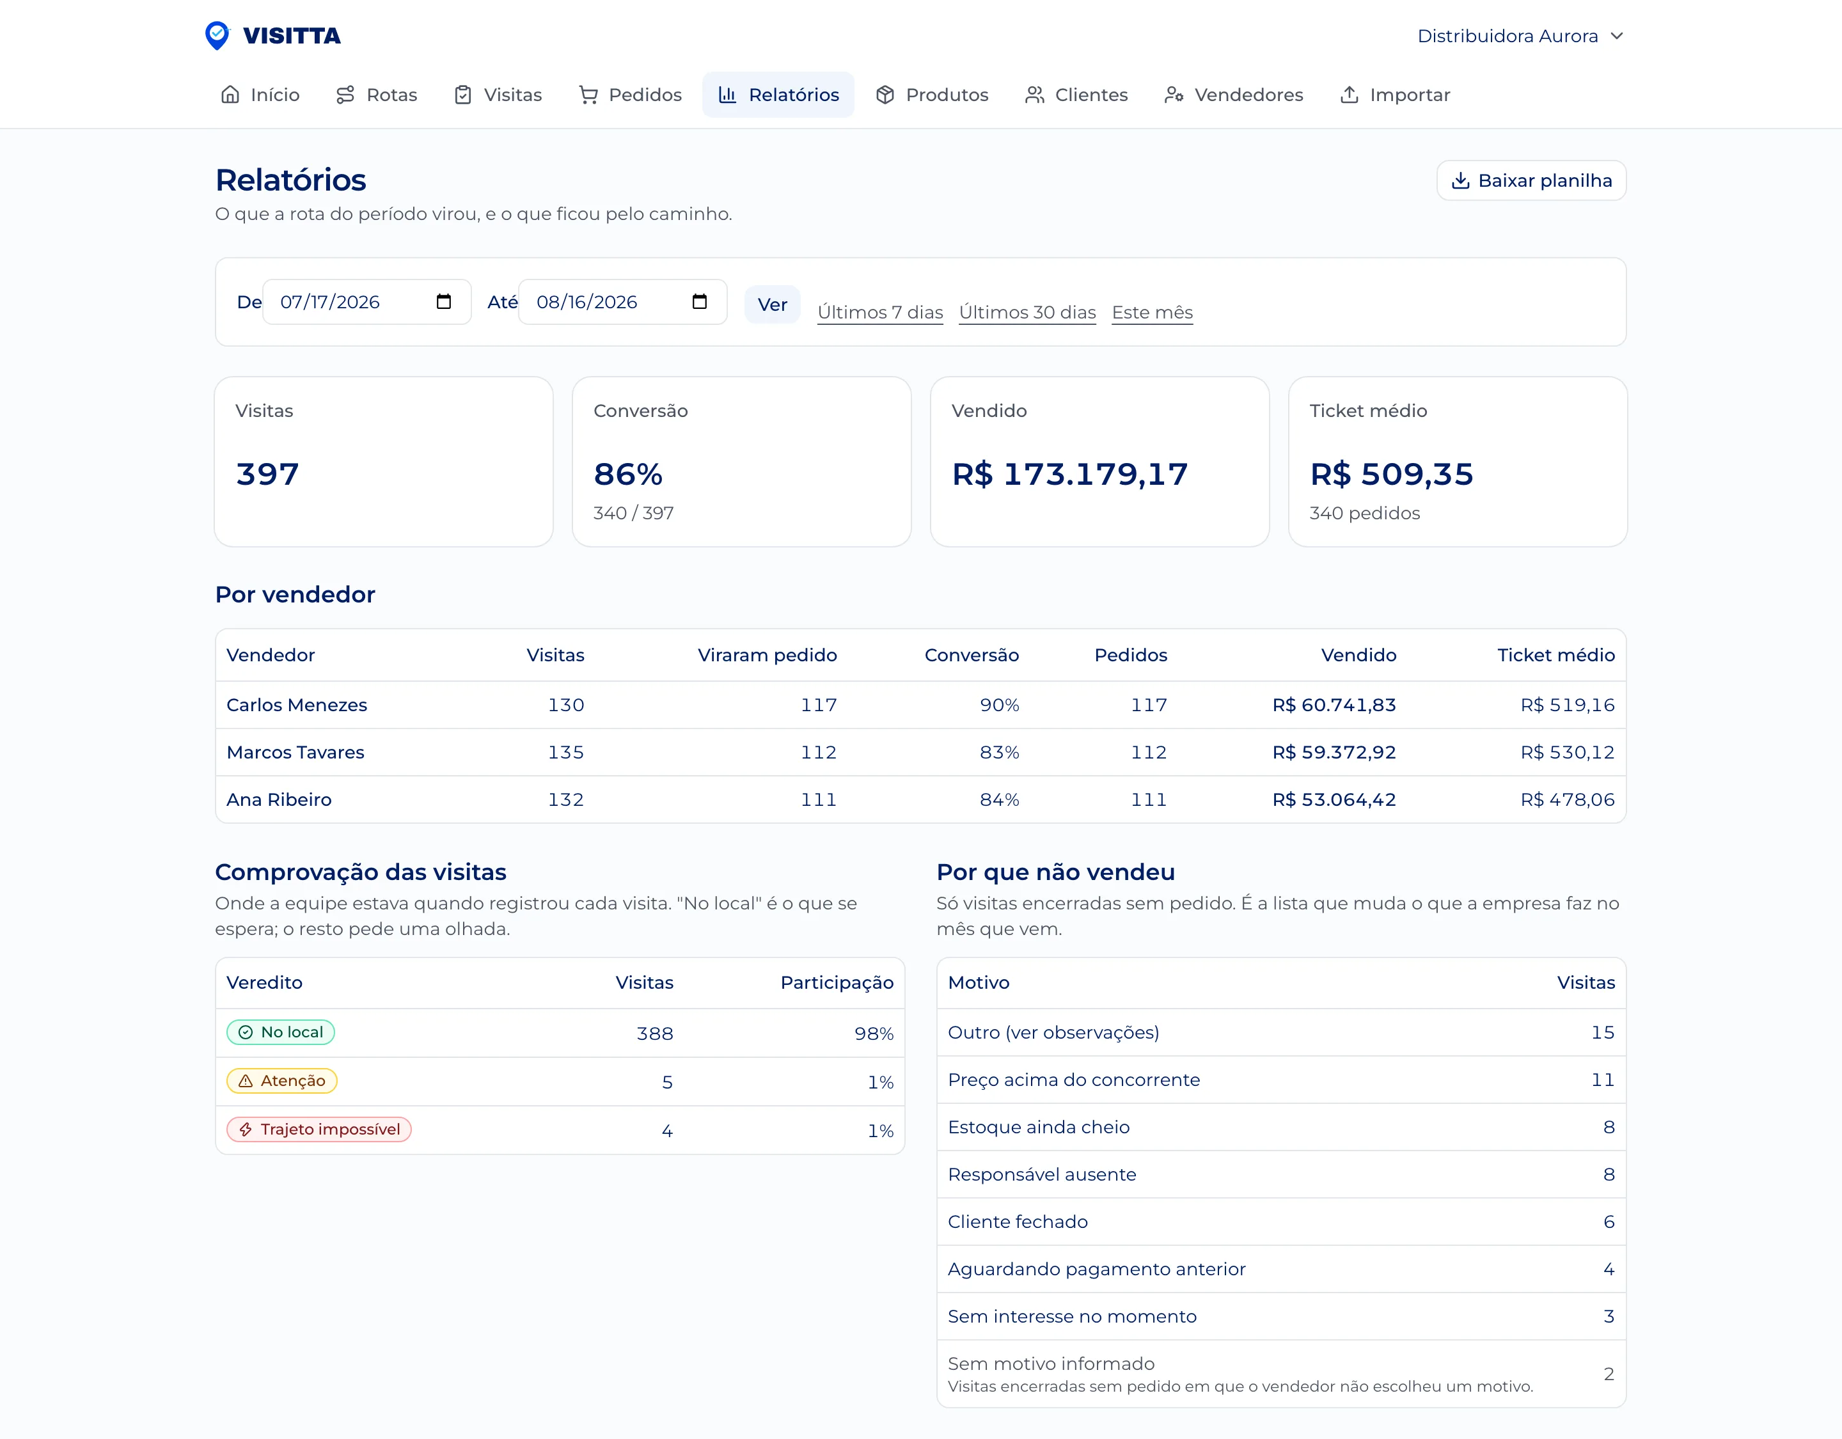Click the user-gear icon beside Vendedores
This screenshot has height=1439, width=1842.
[x=1174, y=95]
